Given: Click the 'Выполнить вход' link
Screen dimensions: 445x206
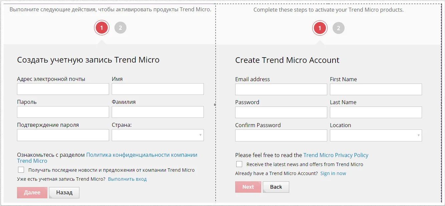Looking at the screenshot, I should click(127, 179).
